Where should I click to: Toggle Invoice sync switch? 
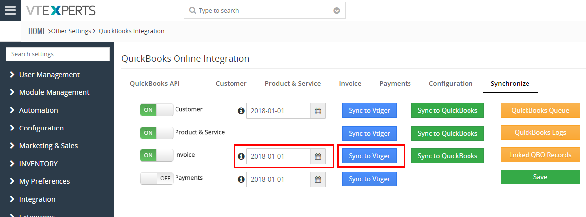click(157, 156)
